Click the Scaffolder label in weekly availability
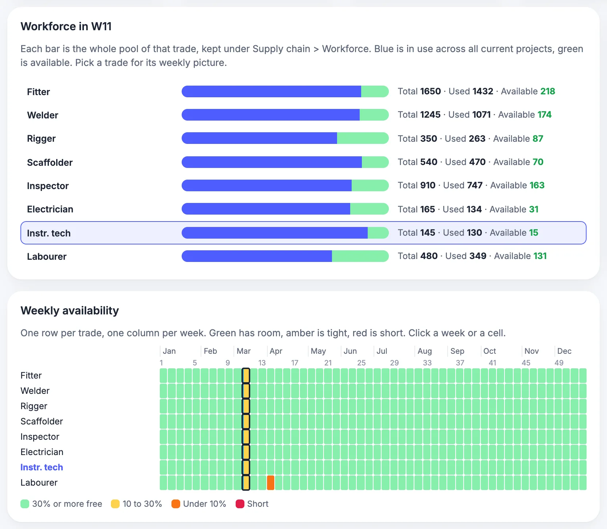Screen dimensions: 607x529 tap(42, 422)
